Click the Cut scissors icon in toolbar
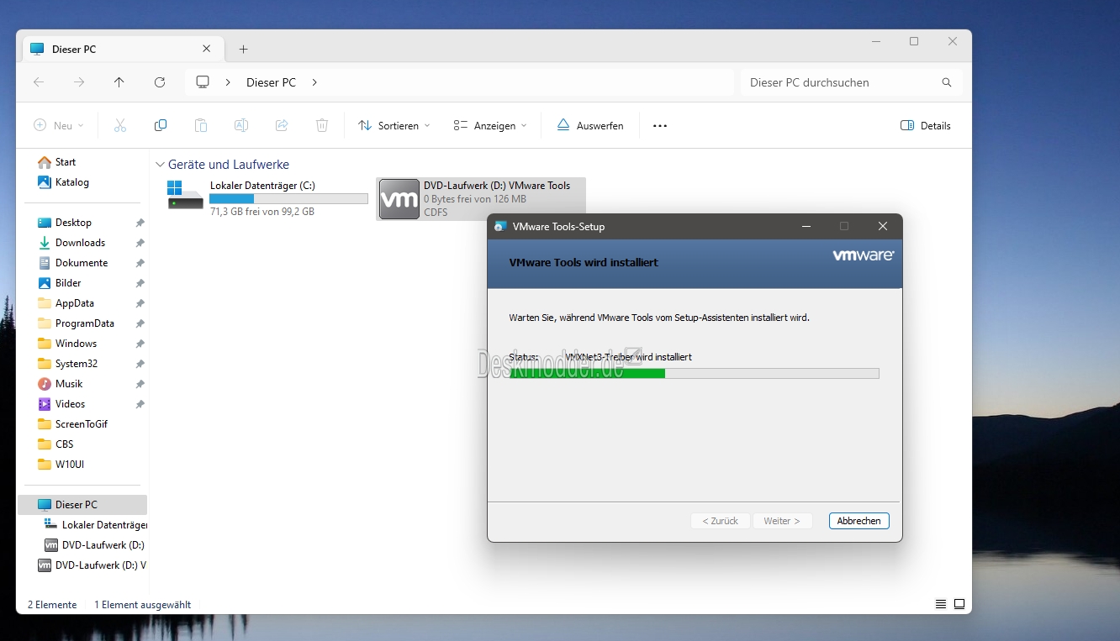This screenshot has height=641, width=1120. pyautogui.click(x=119, y=125)
